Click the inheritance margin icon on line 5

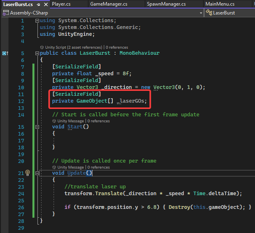tap(5, 53)
